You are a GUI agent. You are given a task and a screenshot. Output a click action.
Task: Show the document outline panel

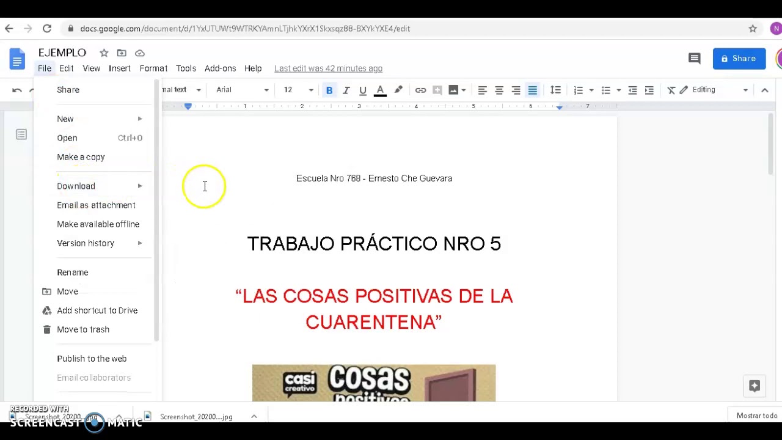pos(21,134)
